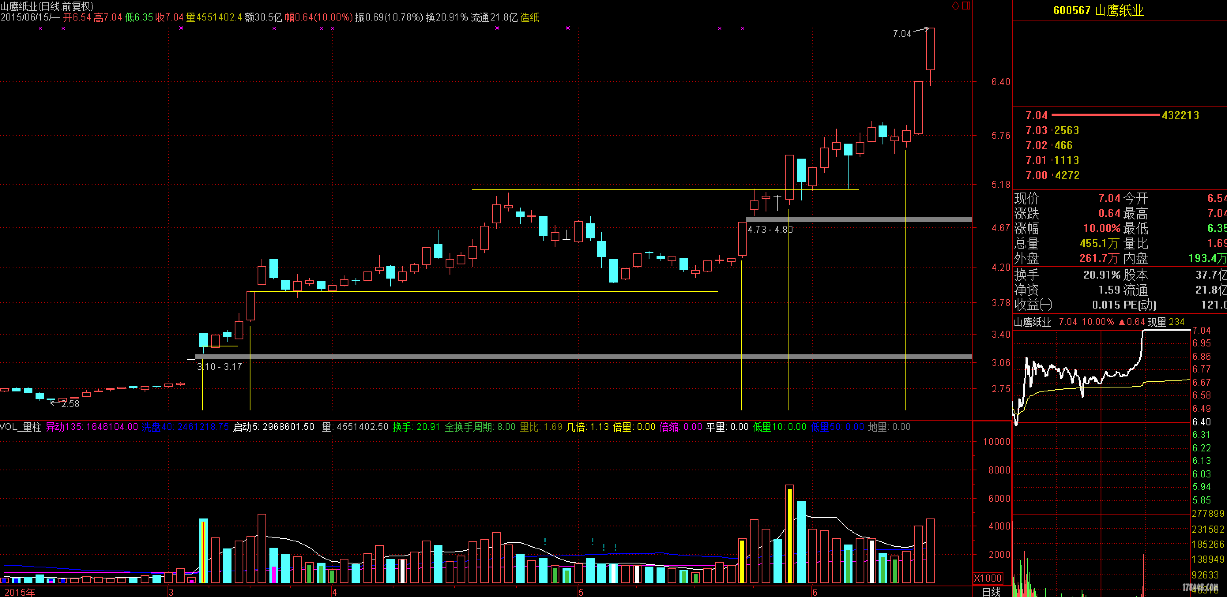
Task: Click the X1000 volume scale box
Action: 988,578
